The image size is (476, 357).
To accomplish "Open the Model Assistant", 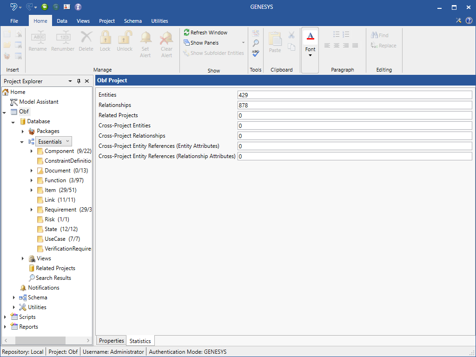I will pos(39,102).
